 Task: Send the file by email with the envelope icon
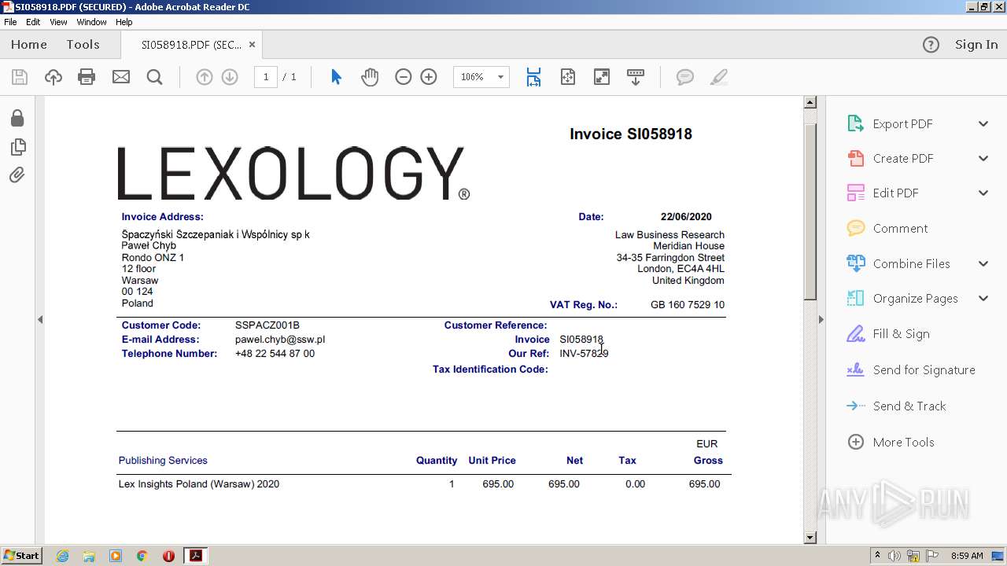pos(120,77)
